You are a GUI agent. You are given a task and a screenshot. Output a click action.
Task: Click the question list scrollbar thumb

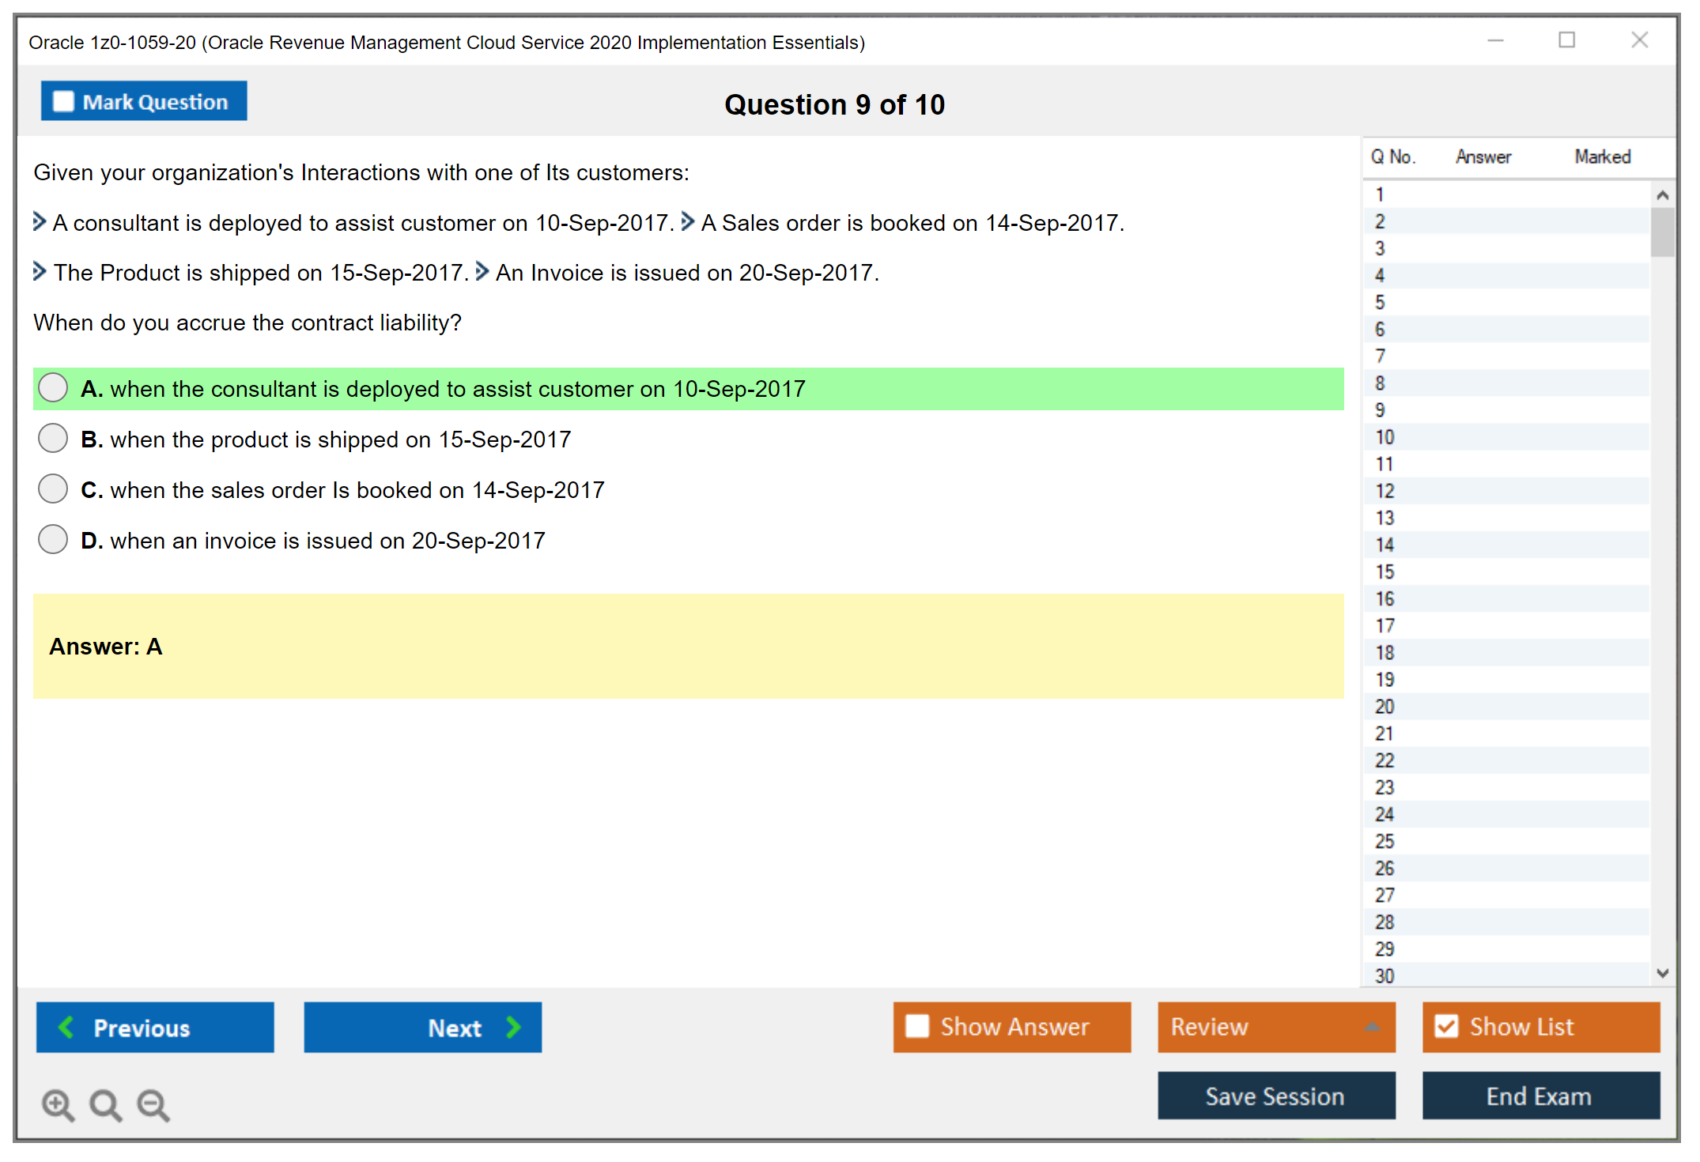(1662, 232)
